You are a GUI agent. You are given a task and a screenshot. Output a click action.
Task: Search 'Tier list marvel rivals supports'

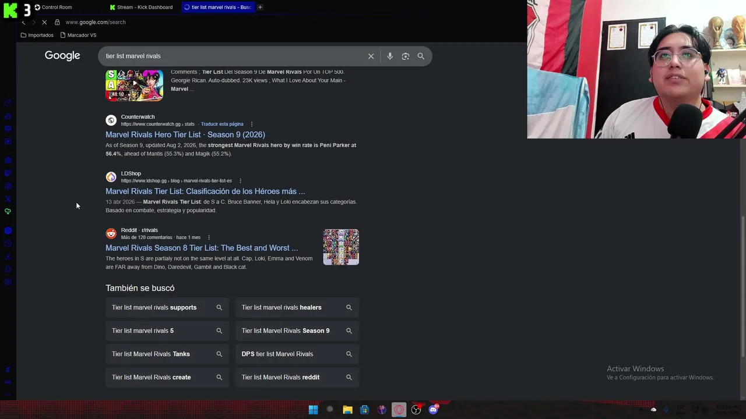click(x=167, y=307)
